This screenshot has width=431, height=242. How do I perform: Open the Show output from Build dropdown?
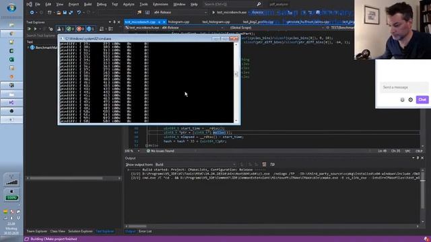(x=195, y=164)
